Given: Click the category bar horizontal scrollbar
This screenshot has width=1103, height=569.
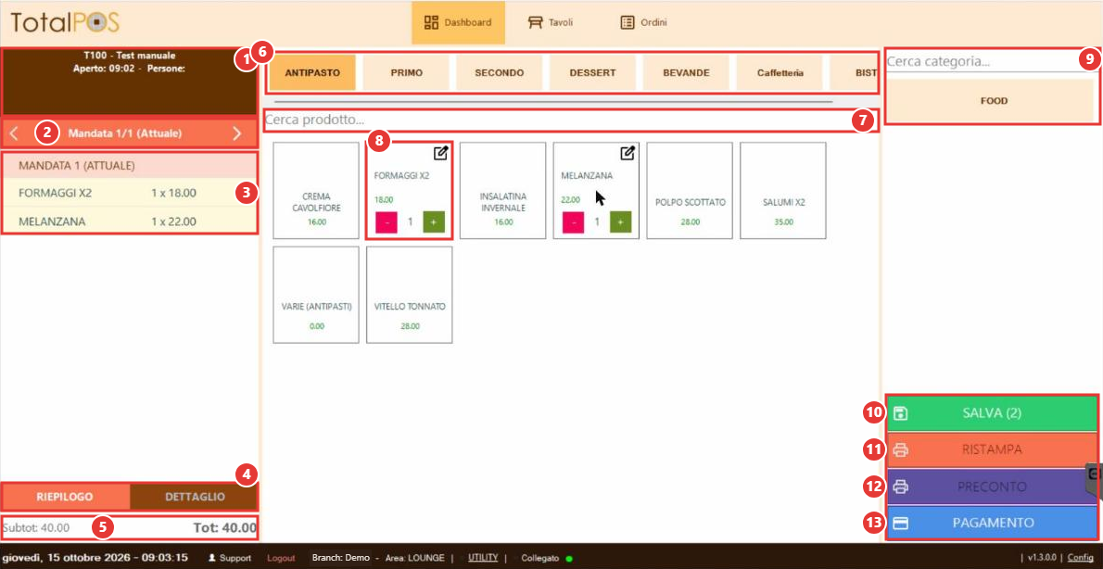Looking at the screenshot, I should pyautogui.click(x=553, y=102).
